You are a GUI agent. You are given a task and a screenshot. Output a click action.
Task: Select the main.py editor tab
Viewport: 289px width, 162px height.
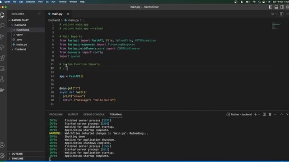click(57, 14)
